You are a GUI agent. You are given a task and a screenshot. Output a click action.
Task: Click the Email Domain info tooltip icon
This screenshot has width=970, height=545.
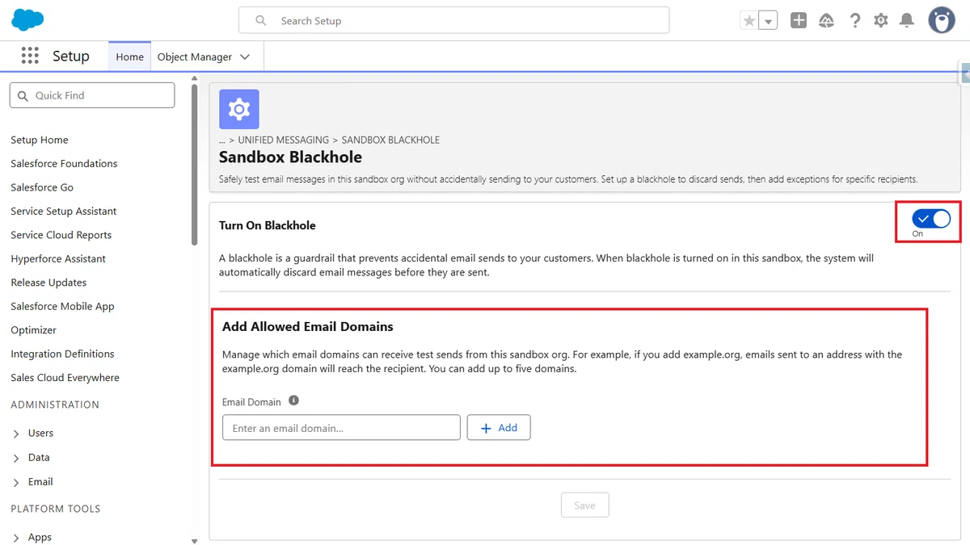coord(293,400)
